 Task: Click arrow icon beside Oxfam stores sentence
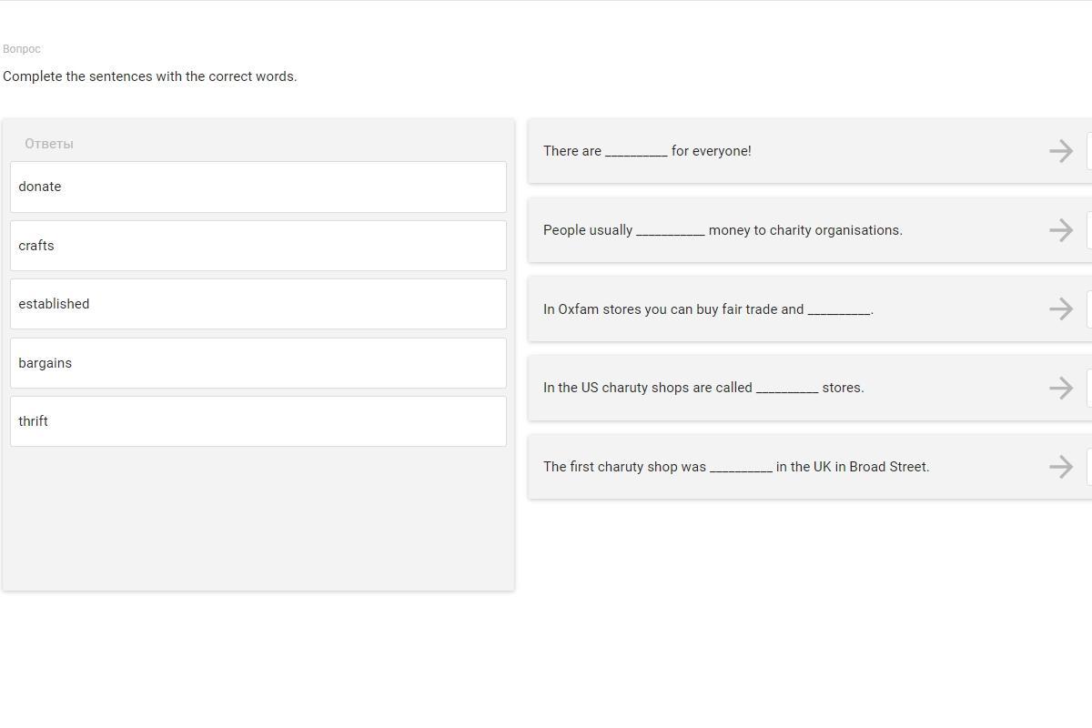pyautogui.click(x=1061, y=309)
